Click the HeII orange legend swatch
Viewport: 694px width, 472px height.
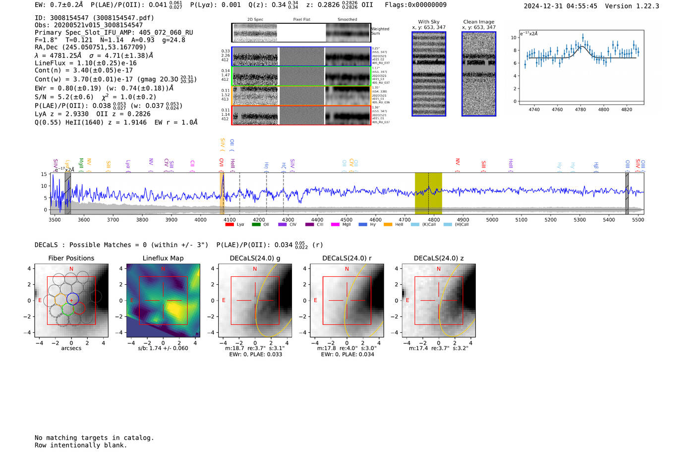(x=388, y=224)
